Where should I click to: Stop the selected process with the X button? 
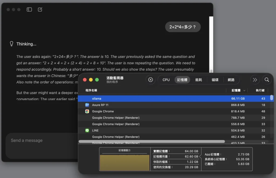click(x=150, y=80)
